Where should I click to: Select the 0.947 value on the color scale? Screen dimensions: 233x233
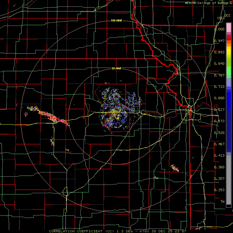point(219,41)
